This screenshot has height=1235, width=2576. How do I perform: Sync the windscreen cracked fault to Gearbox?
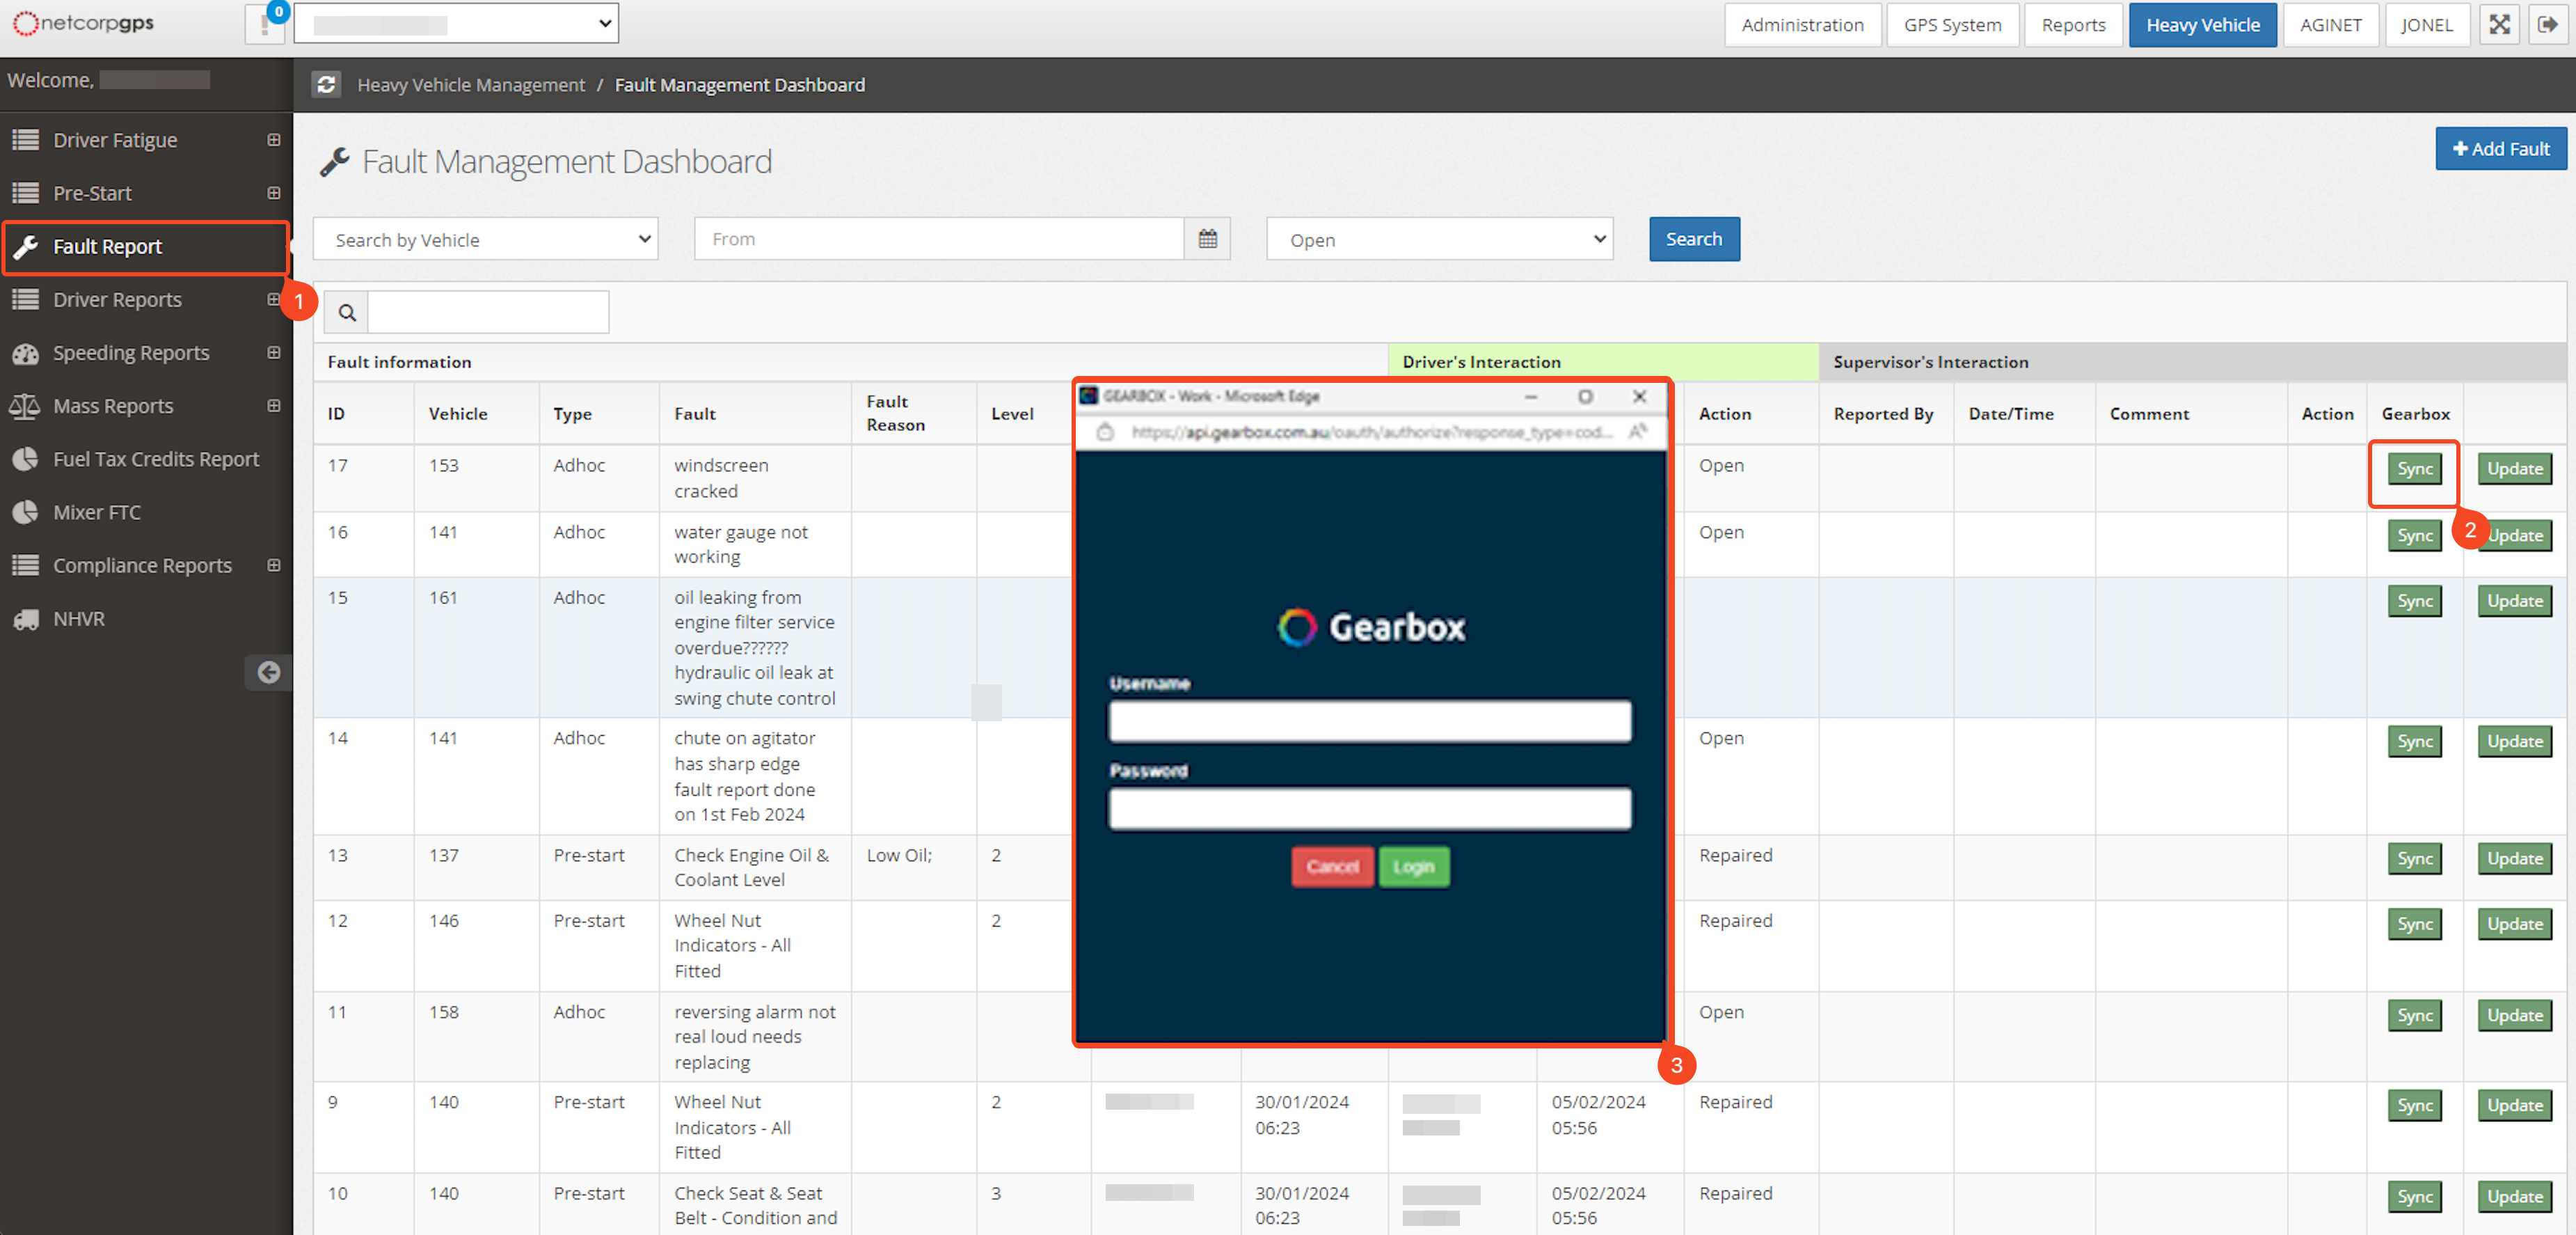[2414, 469]
